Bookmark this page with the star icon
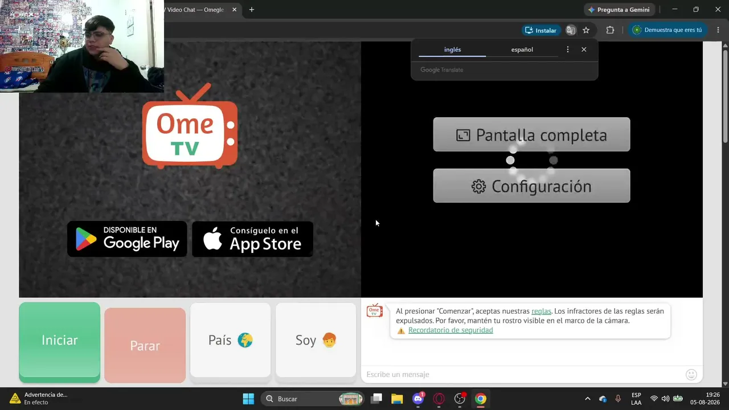 pyautogui.click(x=586, y=30)
